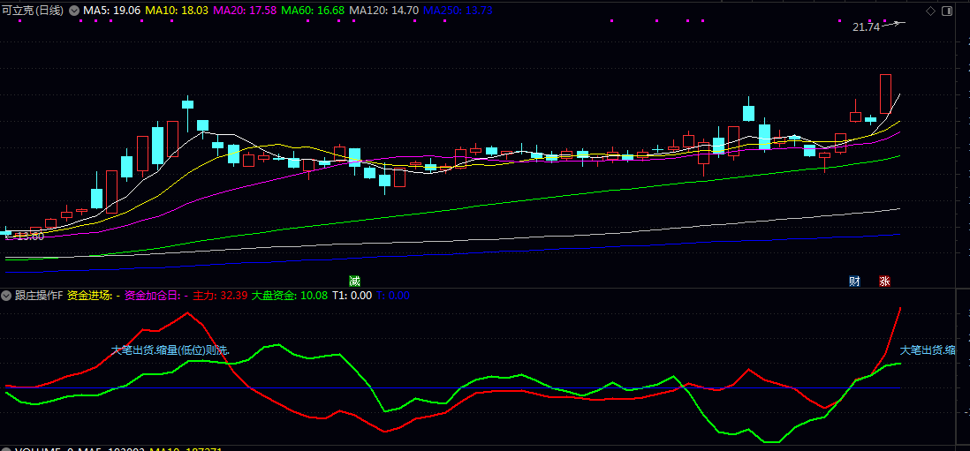Open the indicator dropdown beside 可立克(日线)
This screenshot has width=970, height=451.
point(74,11)
